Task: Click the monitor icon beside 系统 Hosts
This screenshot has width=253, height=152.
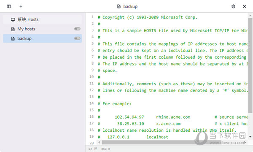Action: 13,19
